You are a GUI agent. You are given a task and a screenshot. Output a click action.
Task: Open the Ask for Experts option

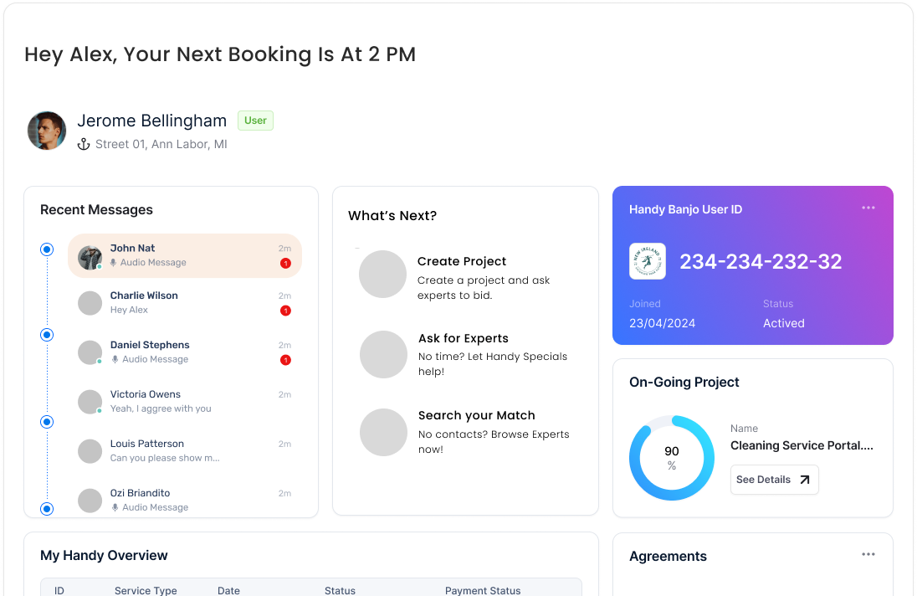coord(462,354)
